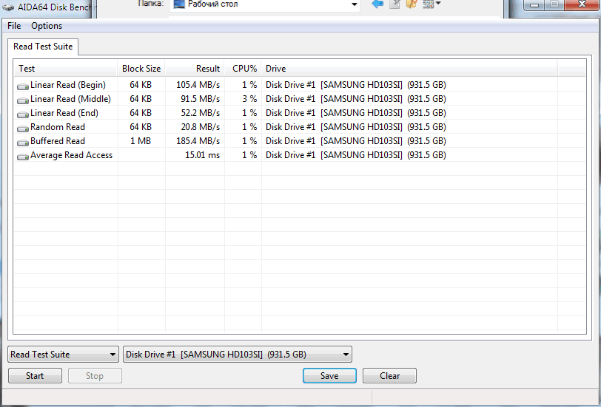601x407 pixels.
Task: Click the 1 MB block size cell
Action: click(141, 141)
